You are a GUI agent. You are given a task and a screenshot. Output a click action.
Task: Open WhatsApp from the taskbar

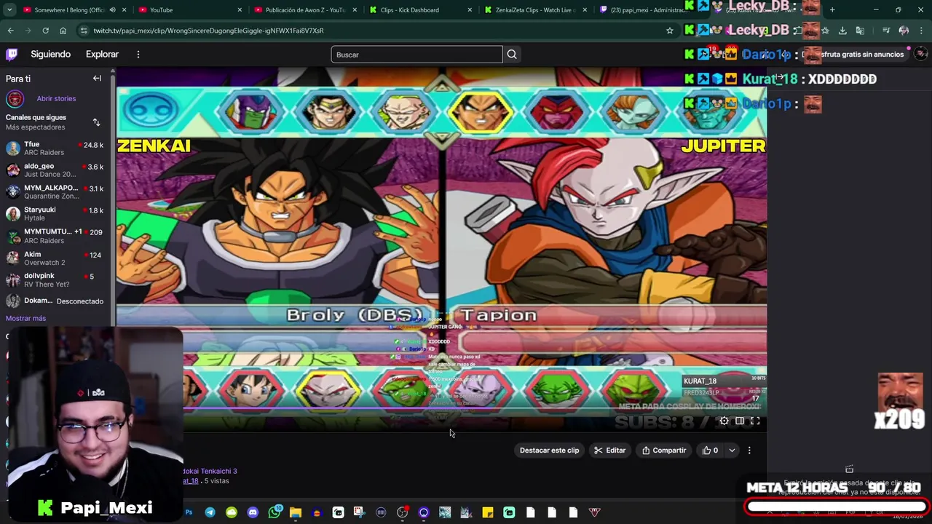[x=274, y=512]
